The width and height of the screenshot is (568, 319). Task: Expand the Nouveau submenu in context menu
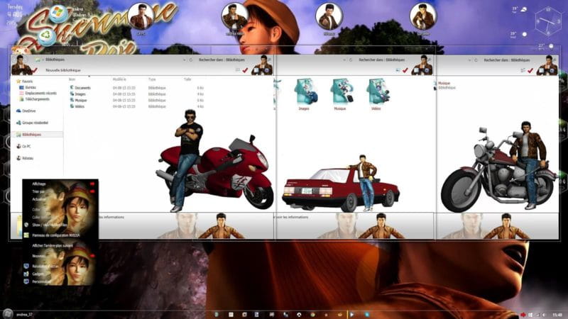40,256
